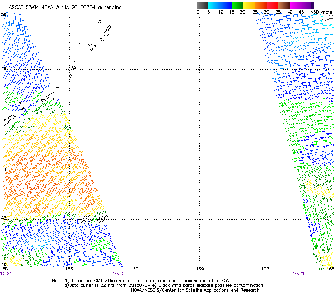
Task: Click the purple '10:20' swath time label
Action: tap(118, 274)
